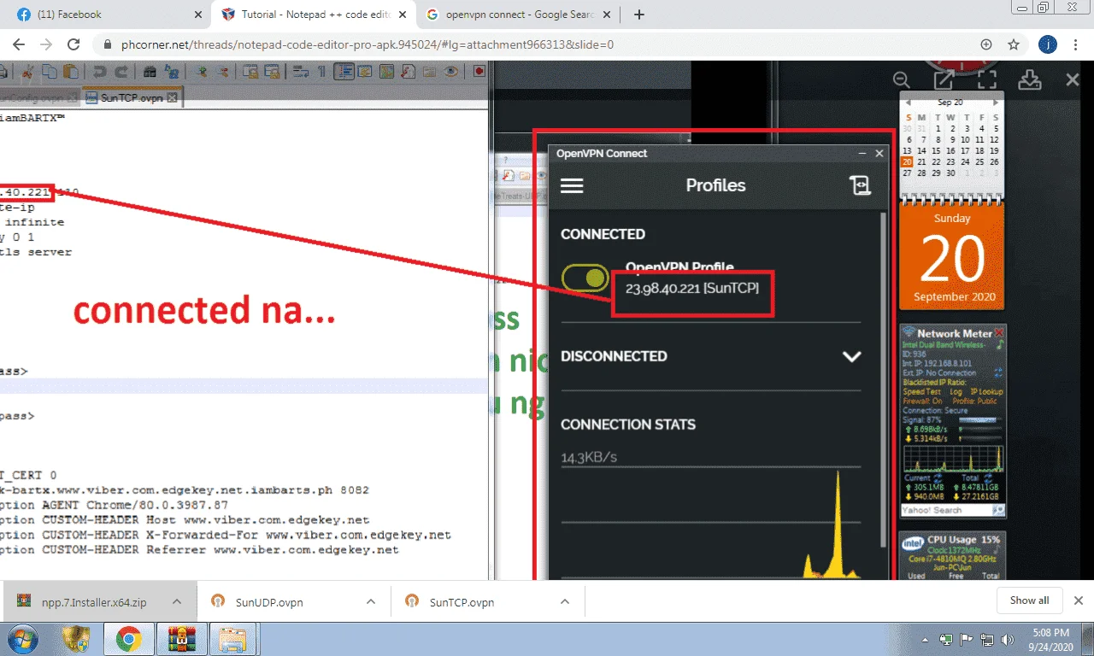Refresh external IP in Network Meter
Screen dimensions: 1094x656
999,372
